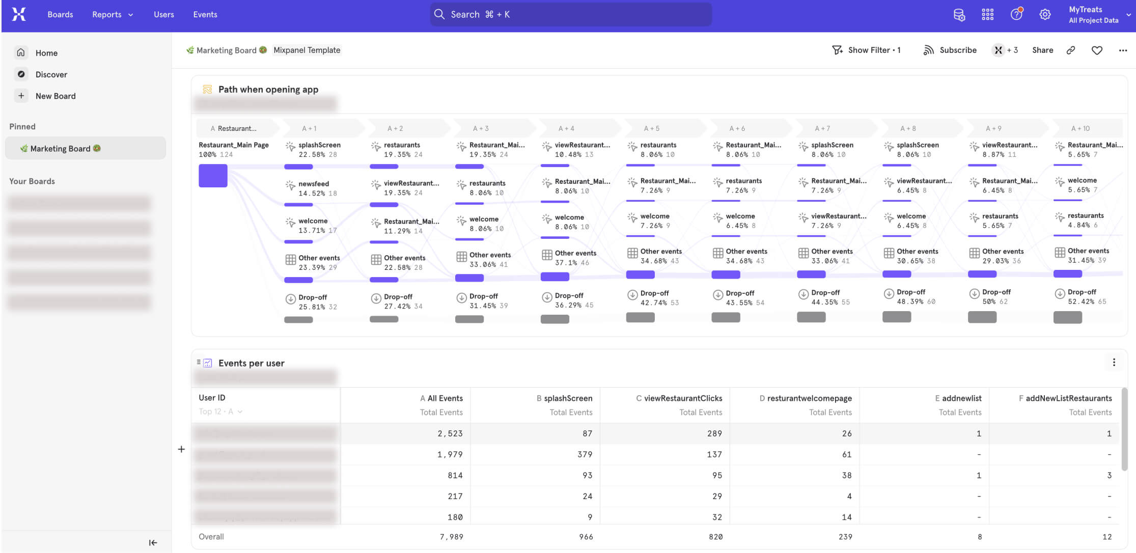Click the Search input field

coord(571,14)
